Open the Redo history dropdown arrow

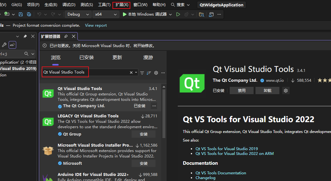click(x=60, y=14)
